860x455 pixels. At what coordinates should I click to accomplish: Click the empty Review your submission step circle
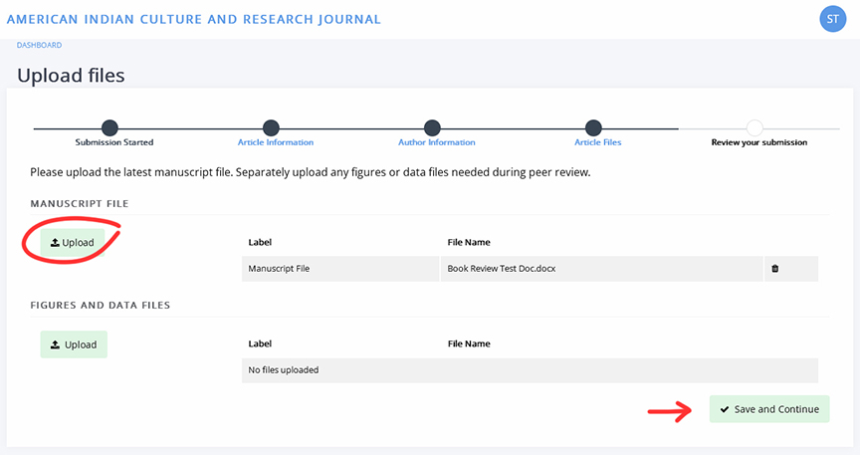click(754, 128)
